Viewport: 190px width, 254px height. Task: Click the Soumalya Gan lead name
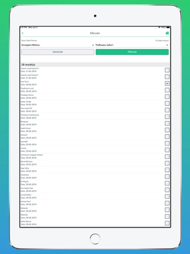(x=27, y=188)
